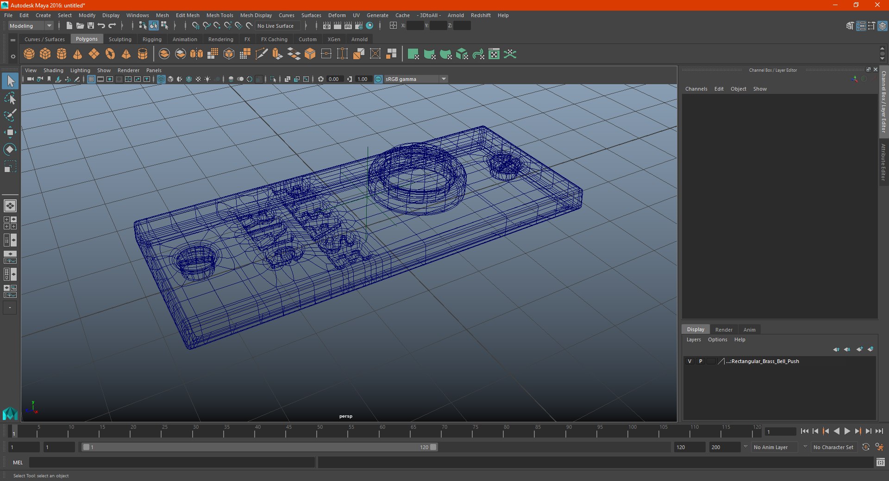Viewport: 889px width, 481px height.
Task: Click the Undo arrow icon
Action: pos(101,26)
